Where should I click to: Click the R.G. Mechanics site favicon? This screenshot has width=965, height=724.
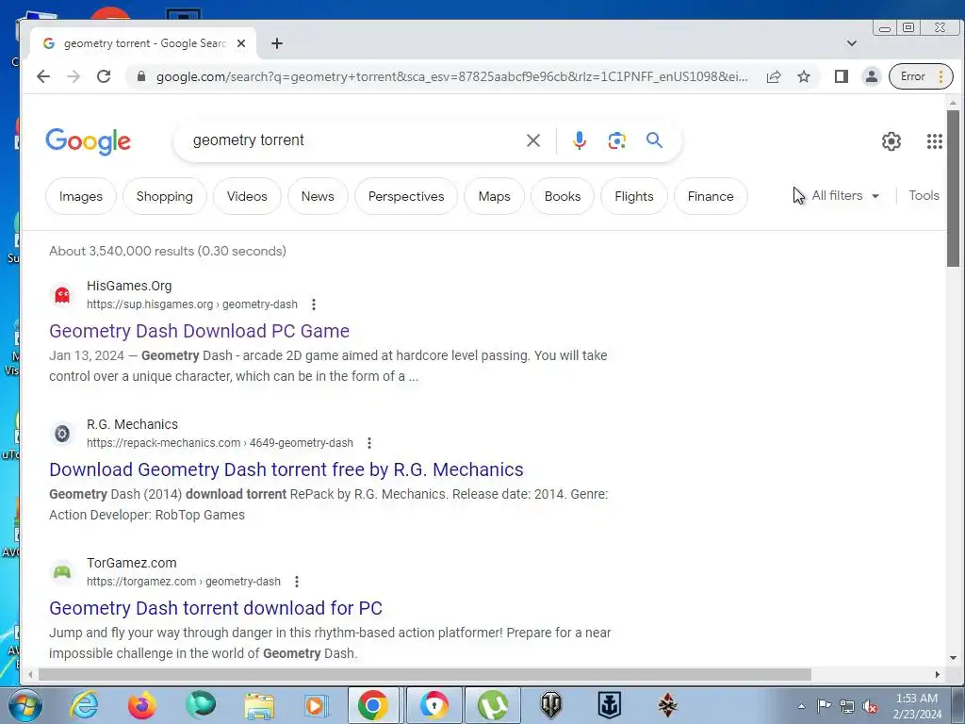62,434
